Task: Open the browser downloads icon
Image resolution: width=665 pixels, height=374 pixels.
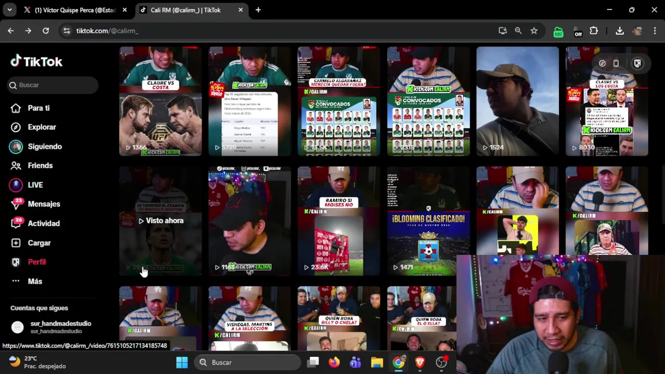Action: tap(620, 31)
